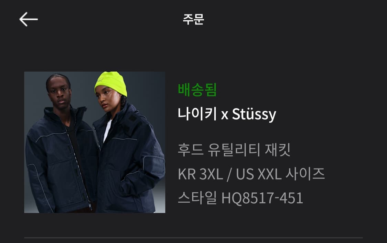This screenshot has height=243, width=387.
Task: Click the divider line below the order item
Action: (193, 238)
